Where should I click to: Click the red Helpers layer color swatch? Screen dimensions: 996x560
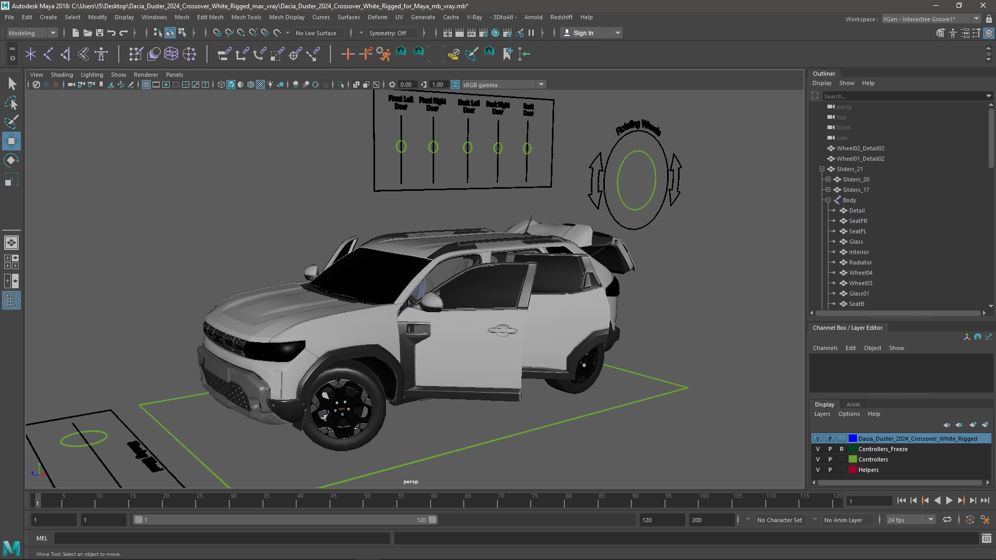pyautogui.click(x=853, y=470)
